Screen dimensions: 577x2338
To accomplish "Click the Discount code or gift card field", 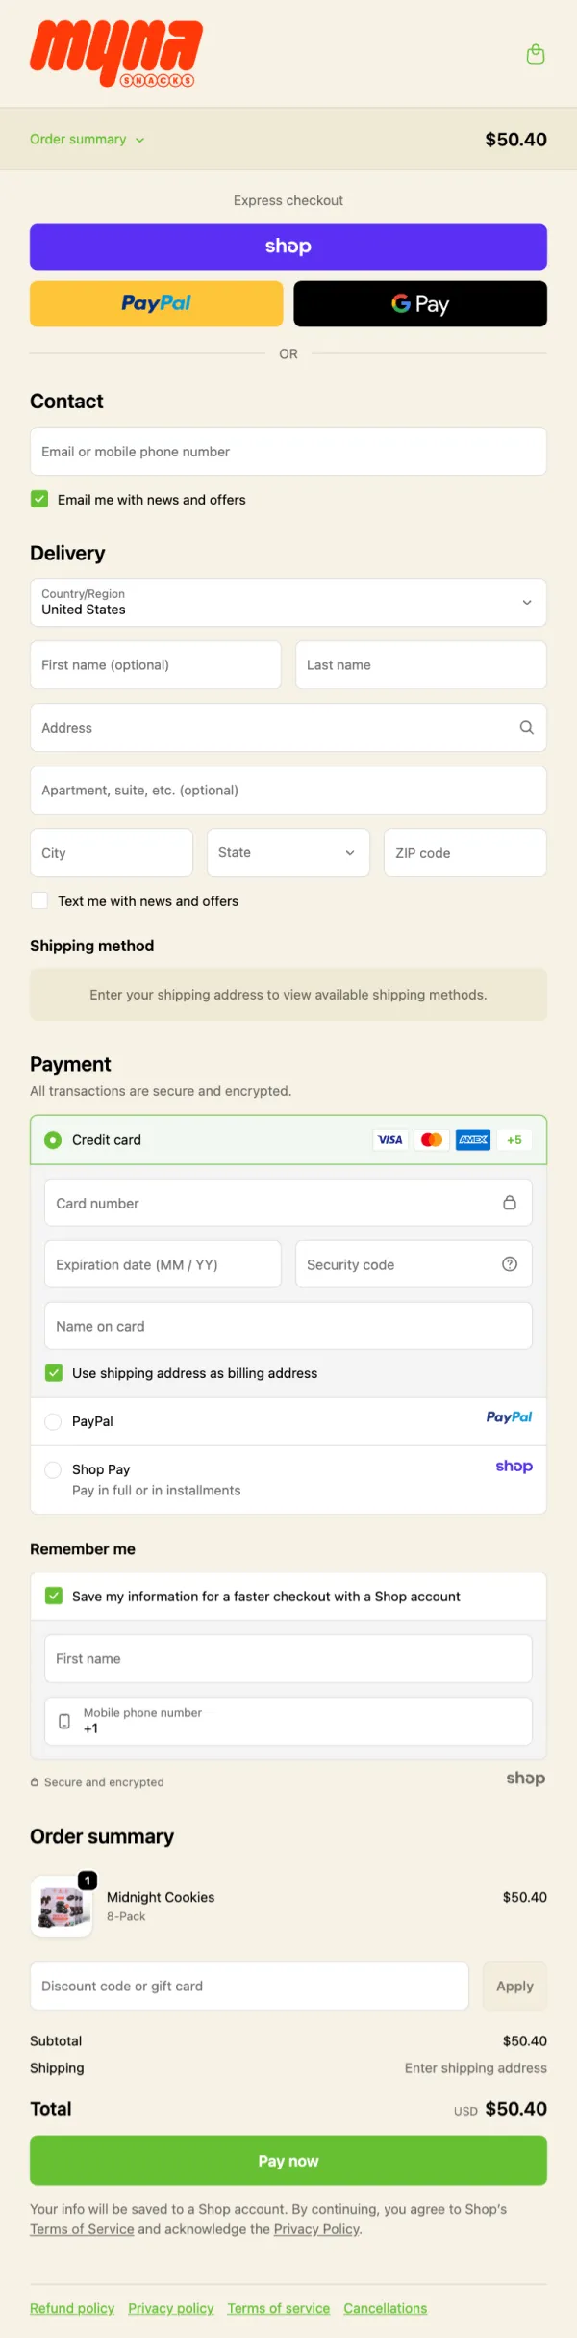I will pos(249,1987).
